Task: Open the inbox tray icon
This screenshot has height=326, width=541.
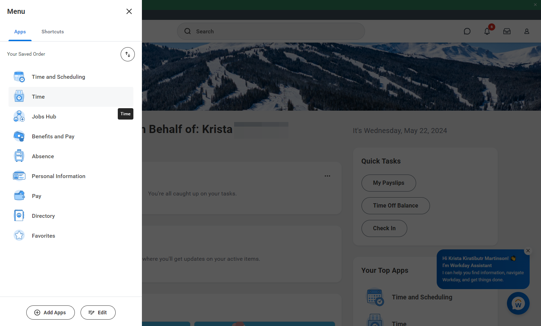Action: (x=507, y=31)
